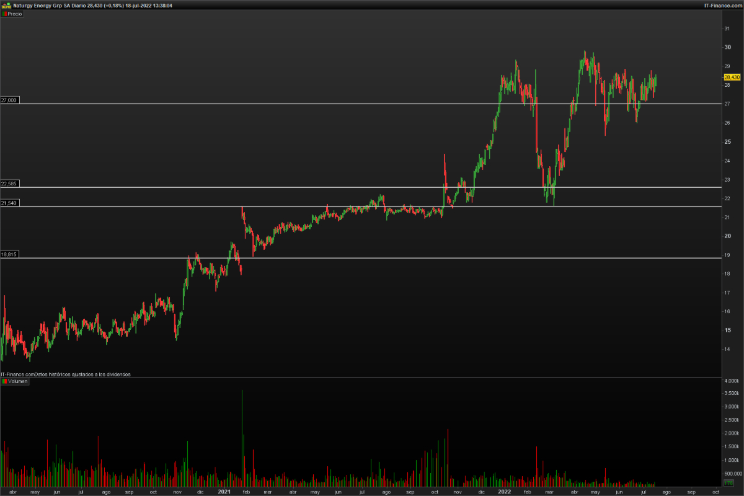The image size is (744, 496).
Task: Click the IT-Finance.com link at top right
Action: [722, 5]
